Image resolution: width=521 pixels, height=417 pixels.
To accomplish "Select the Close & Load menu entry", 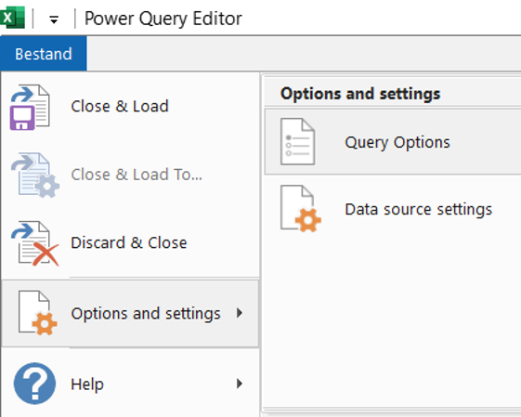I will pos(130,107).
